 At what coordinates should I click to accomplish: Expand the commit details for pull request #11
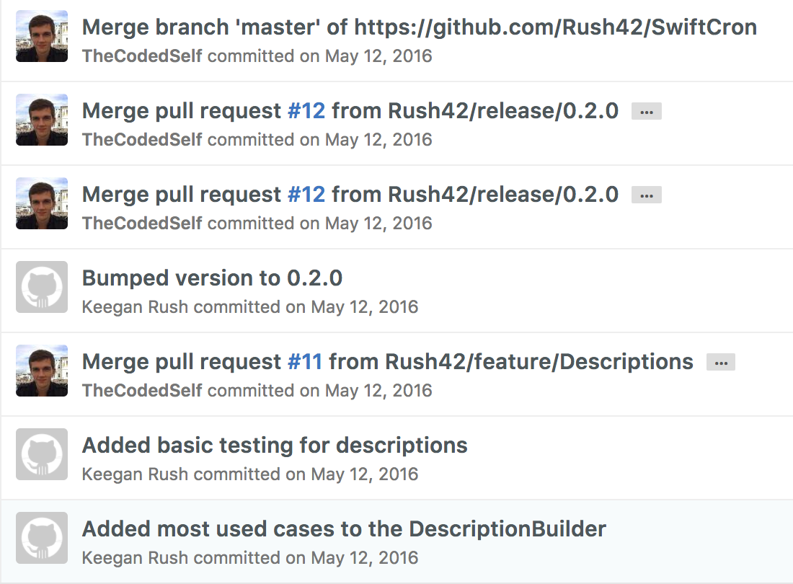tap(721, 362)
